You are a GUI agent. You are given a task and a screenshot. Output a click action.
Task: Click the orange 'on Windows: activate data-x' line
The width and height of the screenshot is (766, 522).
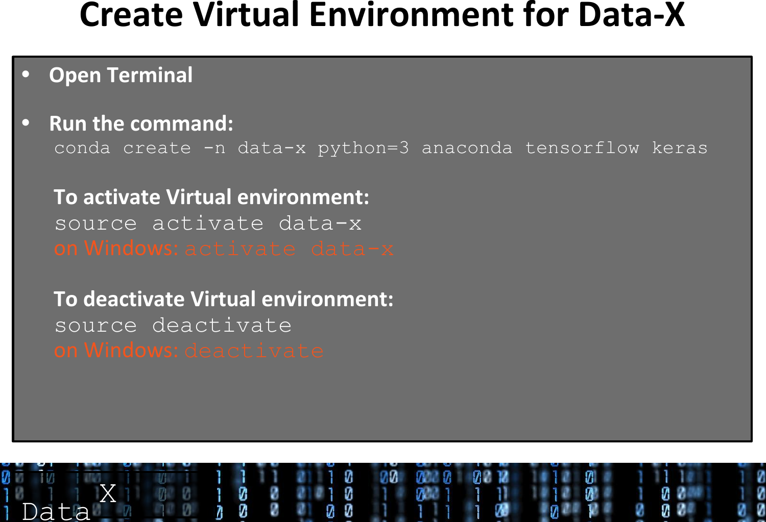pyautogui.click(x=224, y=248)
